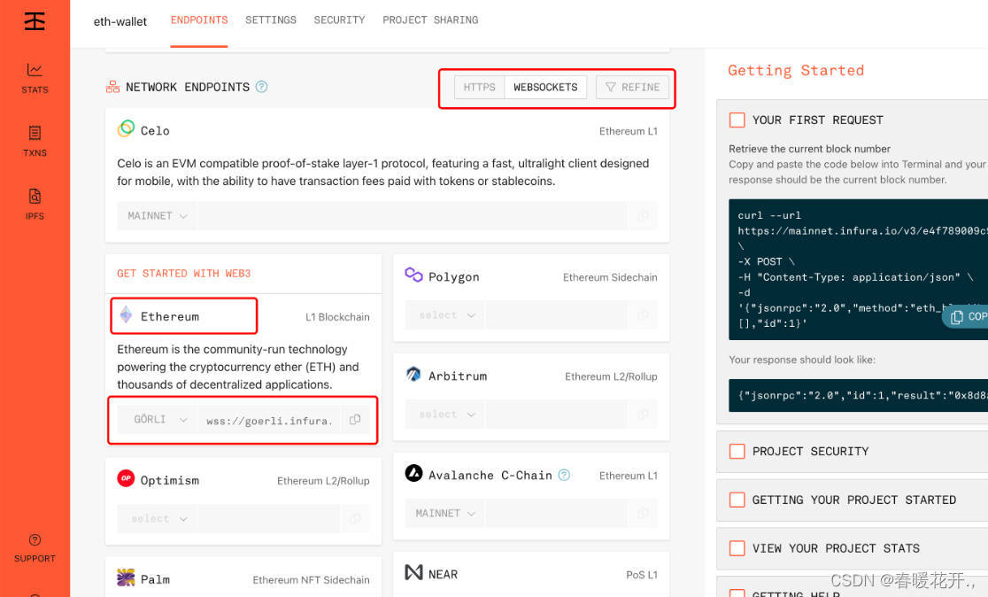Open Avalanche MAINNET network dropdown
The width and height of the screenshot is (988, 597).
(x=444, y=513)
